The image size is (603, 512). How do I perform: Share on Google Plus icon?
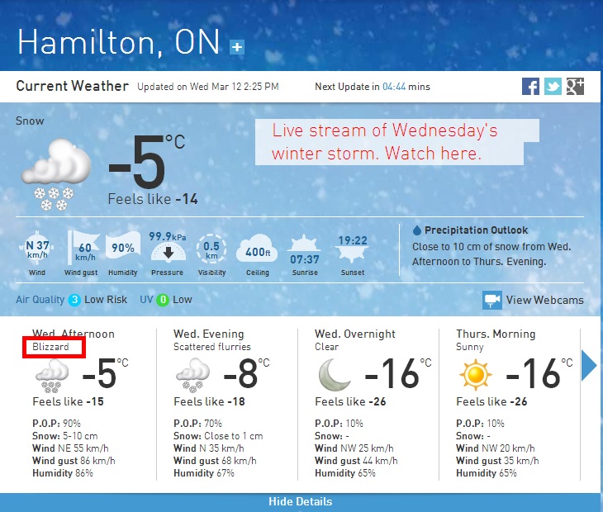[575, 87]
